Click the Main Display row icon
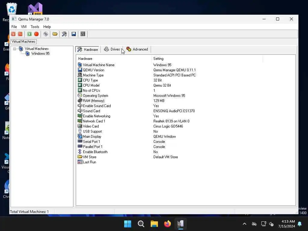This screenshot has width=308, height=231. tap(80, 136)
